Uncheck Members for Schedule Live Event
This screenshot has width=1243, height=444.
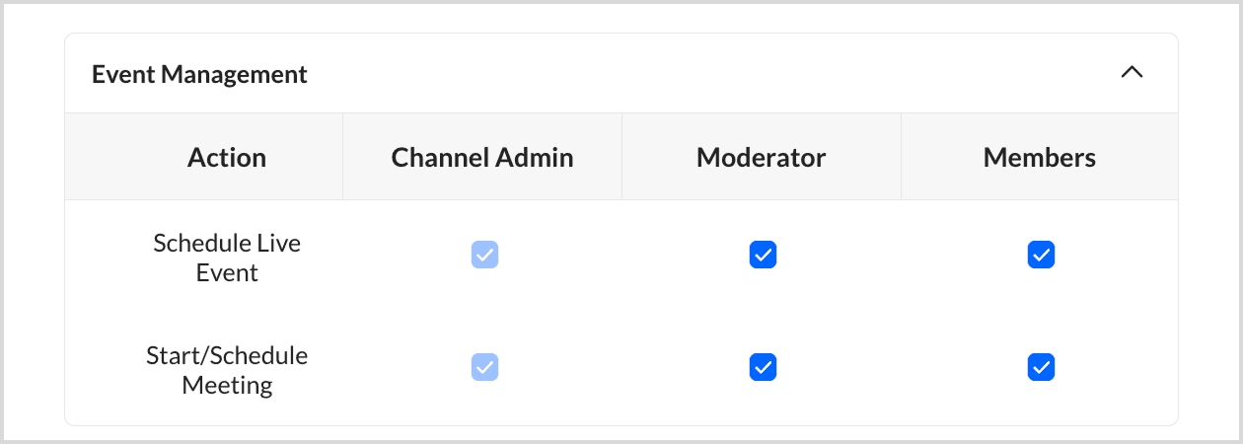point(1041,255)
